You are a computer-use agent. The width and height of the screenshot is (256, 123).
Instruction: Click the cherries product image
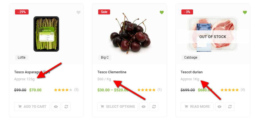pyautogui.click(x=130, y=33)
